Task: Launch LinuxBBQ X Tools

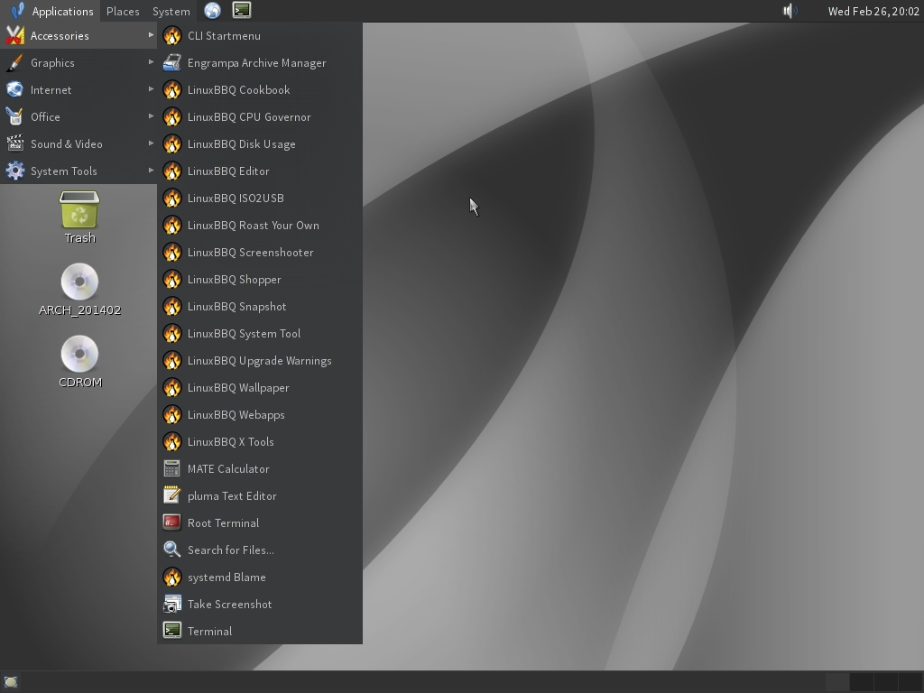Action: coord(260,442)
